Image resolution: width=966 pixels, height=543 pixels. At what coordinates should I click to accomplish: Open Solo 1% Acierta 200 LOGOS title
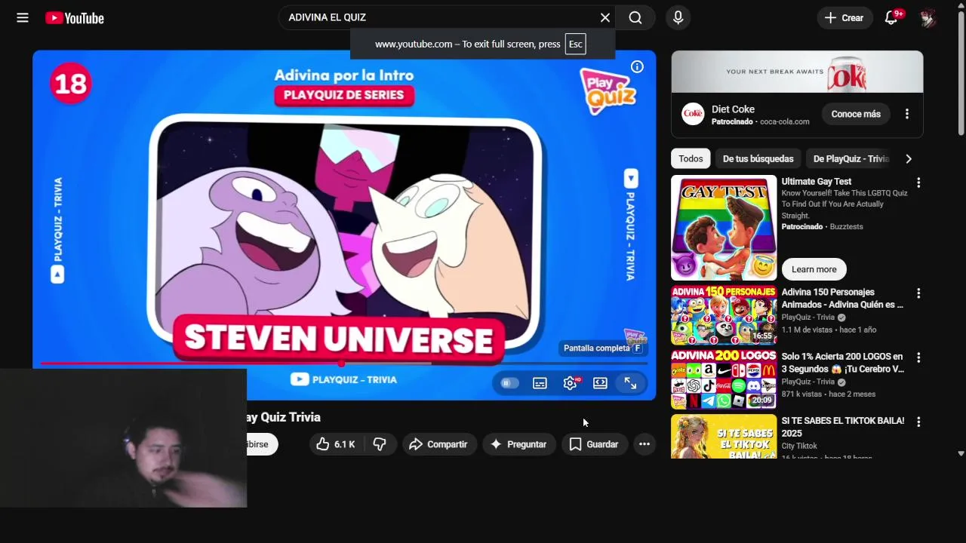(843, 363)
